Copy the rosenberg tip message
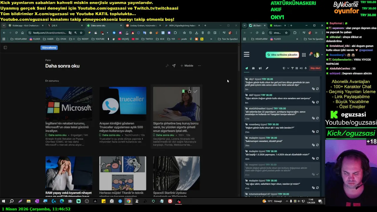377x212 pixels. 313,132
